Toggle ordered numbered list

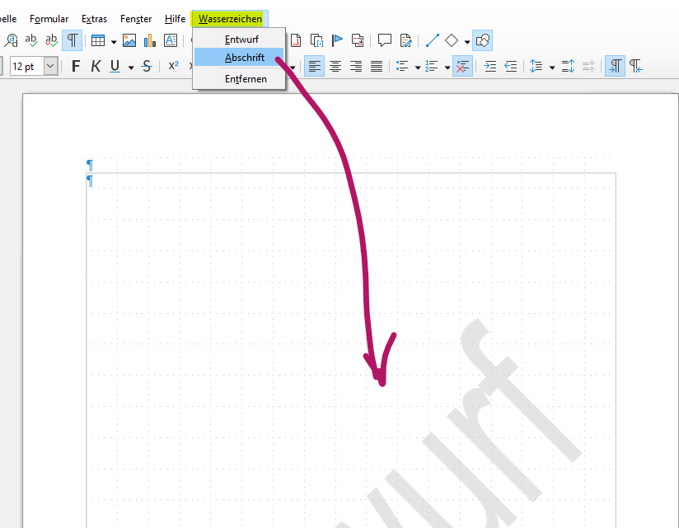[x=431, y=66]
